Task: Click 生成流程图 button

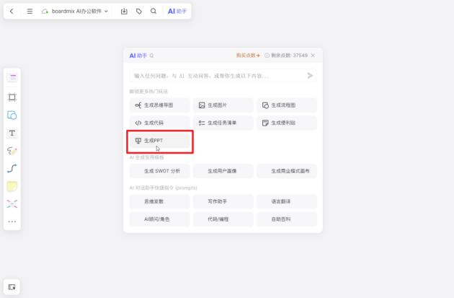Action: pos(287,105)
